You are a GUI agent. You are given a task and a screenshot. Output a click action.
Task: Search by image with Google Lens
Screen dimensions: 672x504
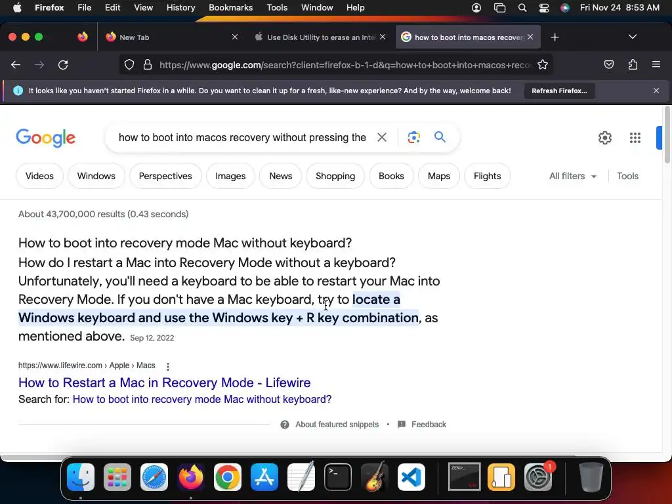413,138
